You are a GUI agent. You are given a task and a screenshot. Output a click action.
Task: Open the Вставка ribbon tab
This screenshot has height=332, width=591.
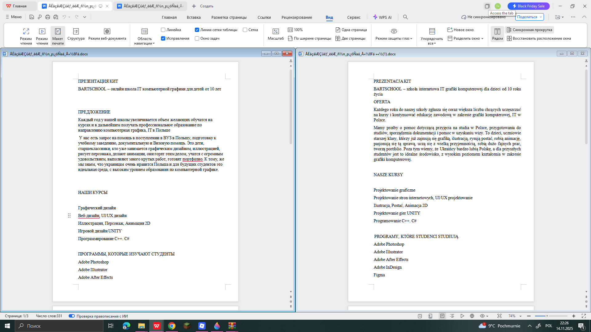[194, 17]
